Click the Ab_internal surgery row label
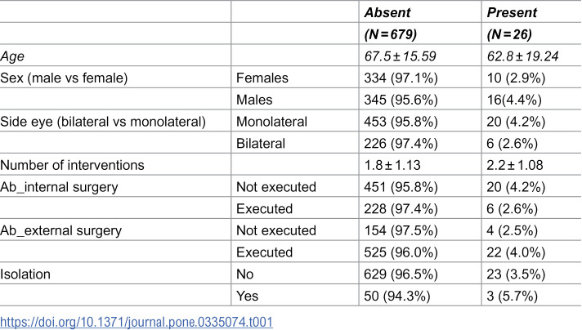The height and width of the screenshot is (330, 582). point(59,187)
